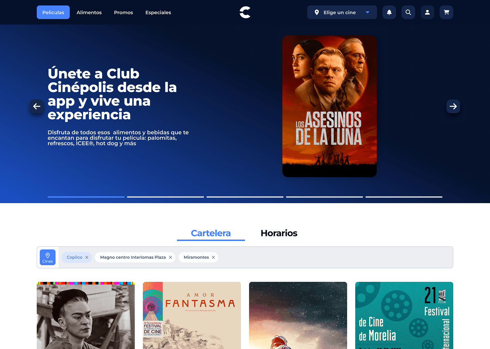Open the Alimentos menu item
The width and height of the screenshot is (490, 349).
89,12
